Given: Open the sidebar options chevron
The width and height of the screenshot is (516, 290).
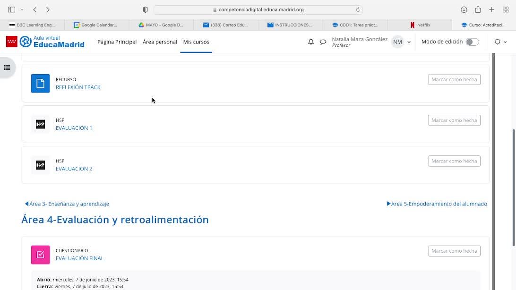Looking at the screenshot, I should point(22,10).
